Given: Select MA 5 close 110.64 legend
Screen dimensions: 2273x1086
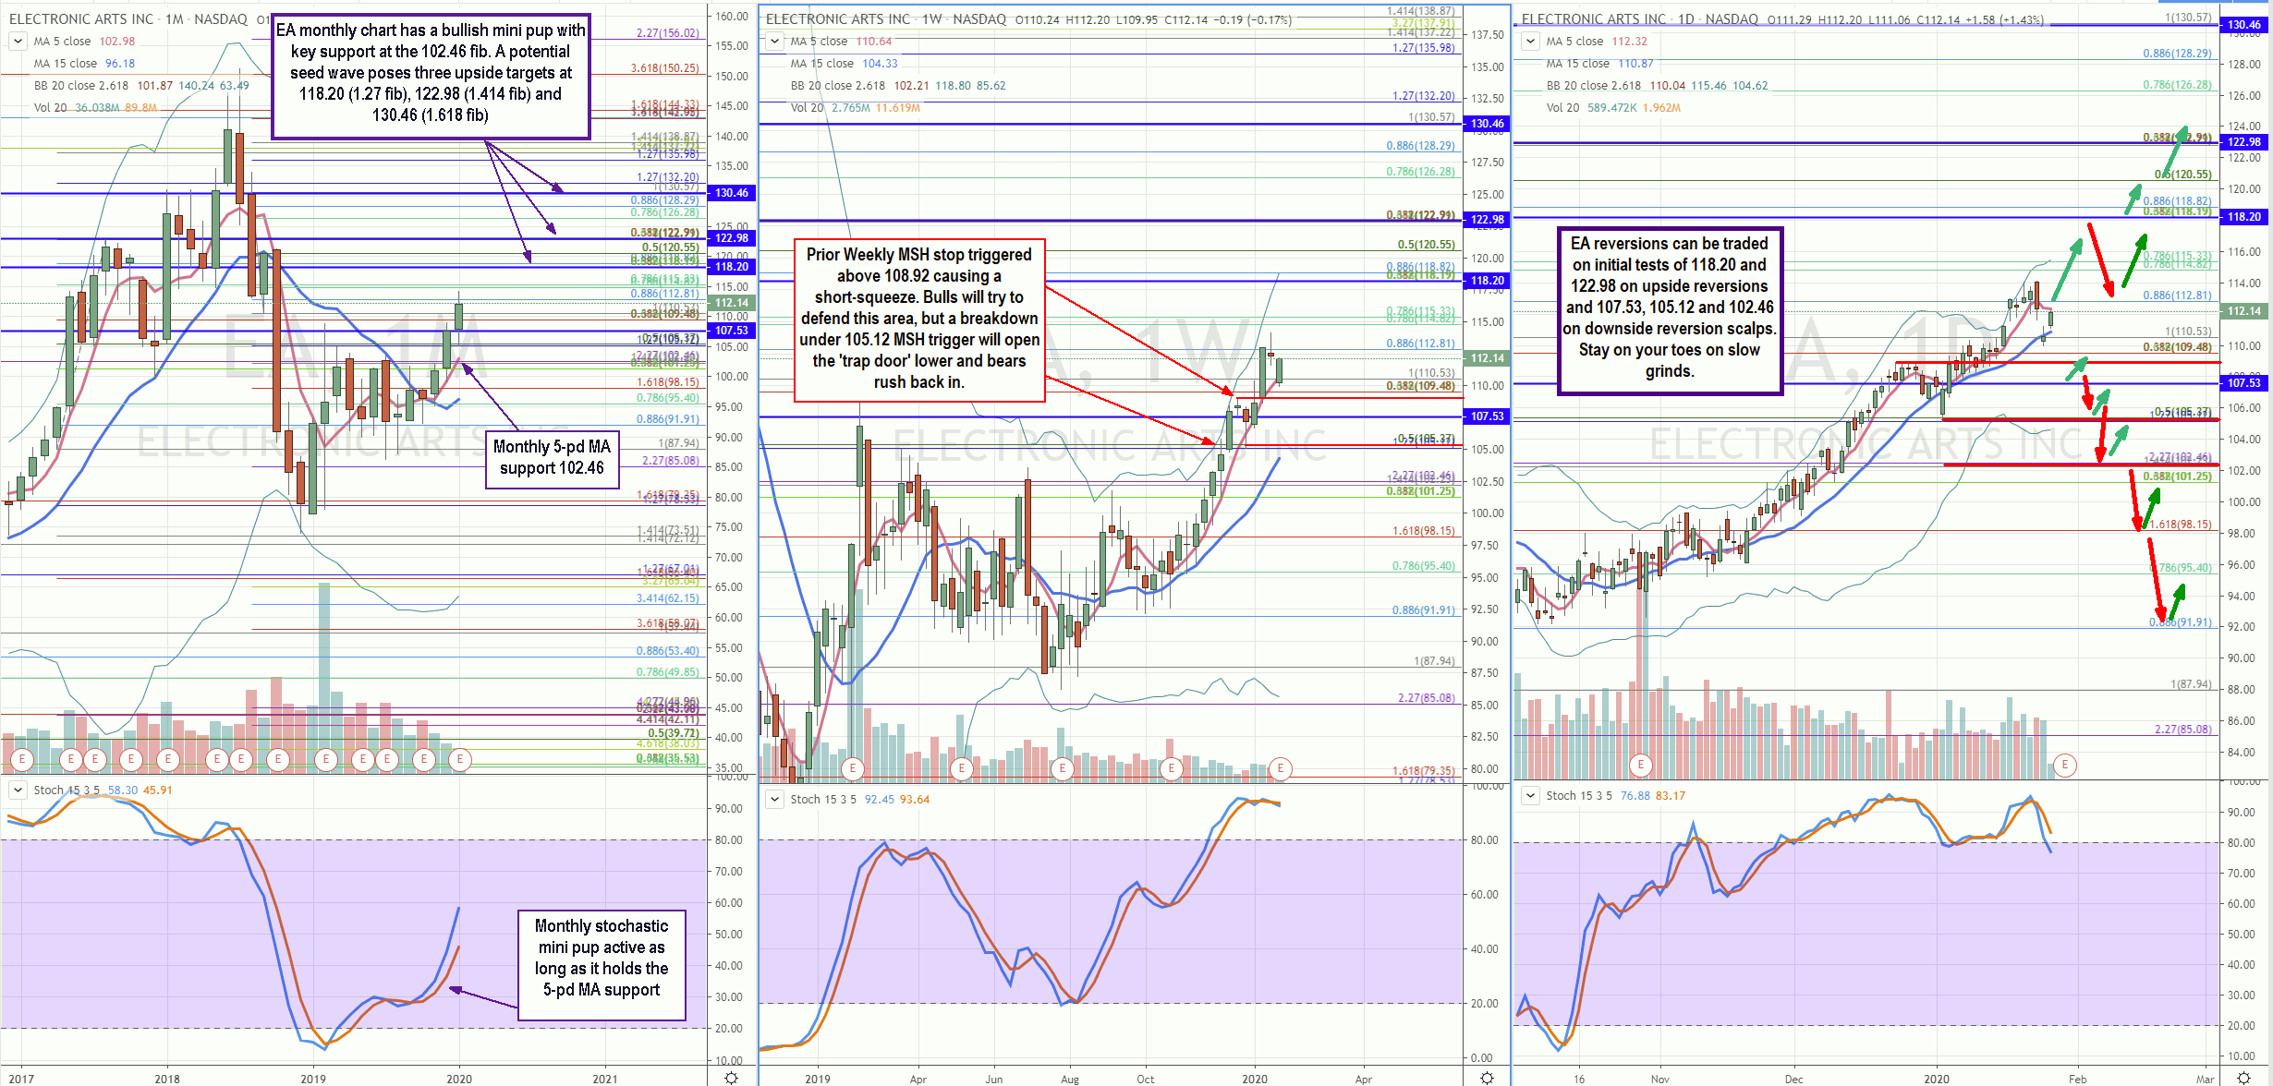Looking at the screenshot, I should click(841, 42).
